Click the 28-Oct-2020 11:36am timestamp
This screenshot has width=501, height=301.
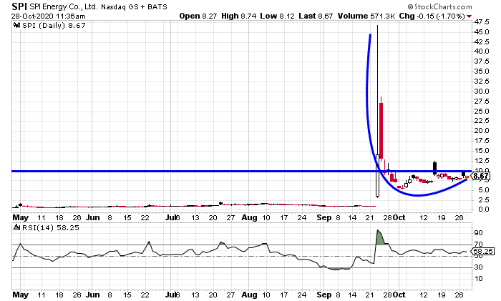49,16
